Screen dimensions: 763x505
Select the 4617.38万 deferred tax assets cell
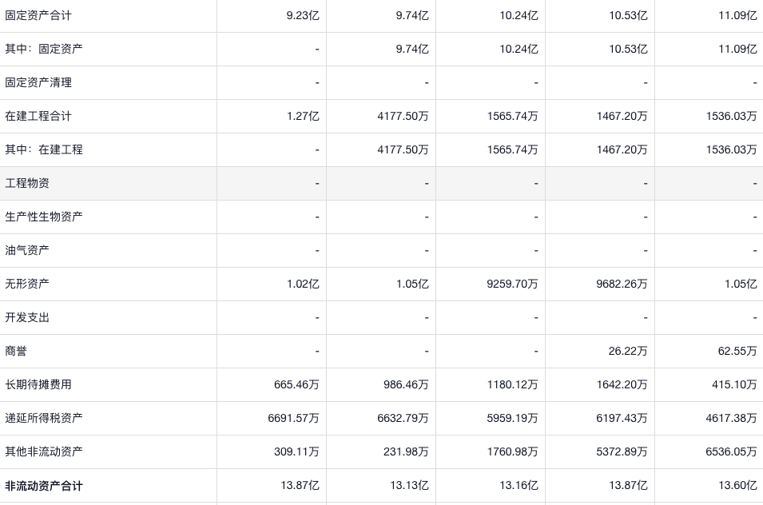coord(731,418)
